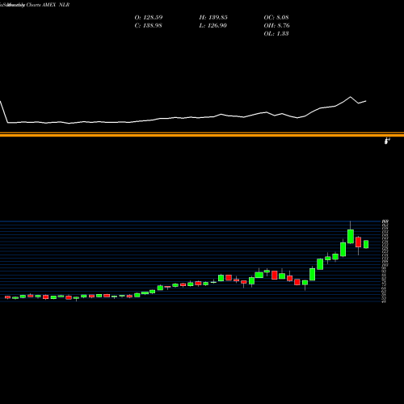Click the open price value O: 128.59
Viewport: 404px width, 404px height.
(149, 18)
